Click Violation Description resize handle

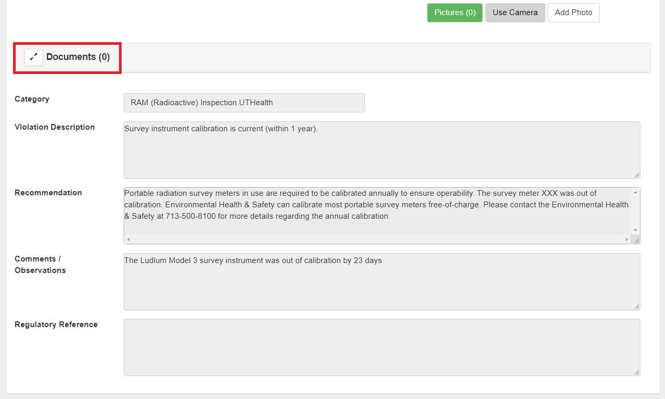637,175
